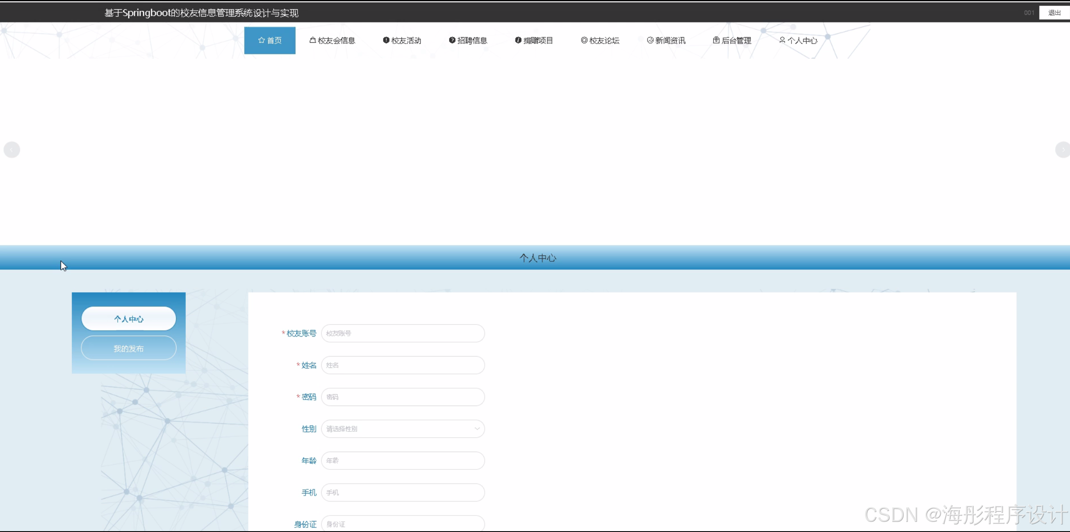Switch to 我的发布 sidebar tab

[x=129, y=348]
